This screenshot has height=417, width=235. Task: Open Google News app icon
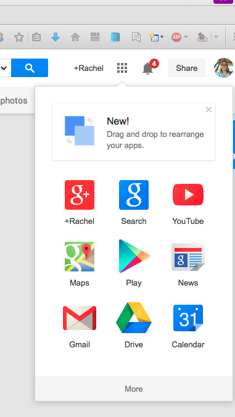click(x=188, y=257)
